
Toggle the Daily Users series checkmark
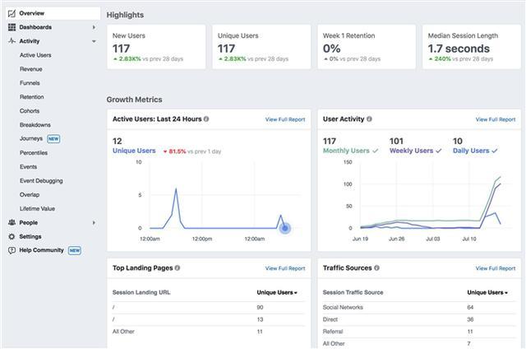496,151
